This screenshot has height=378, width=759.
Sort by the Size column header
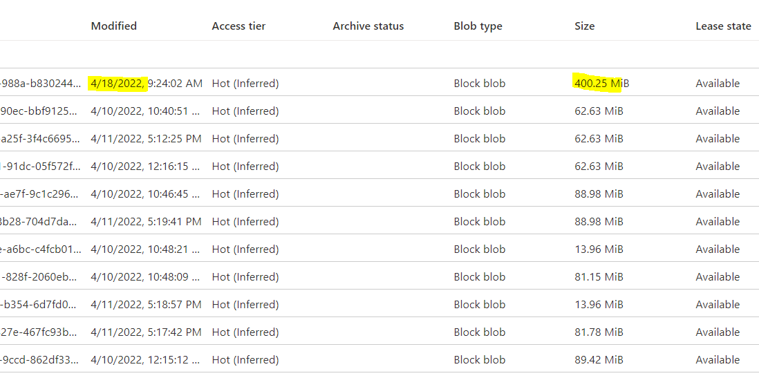tap(585, 26)
